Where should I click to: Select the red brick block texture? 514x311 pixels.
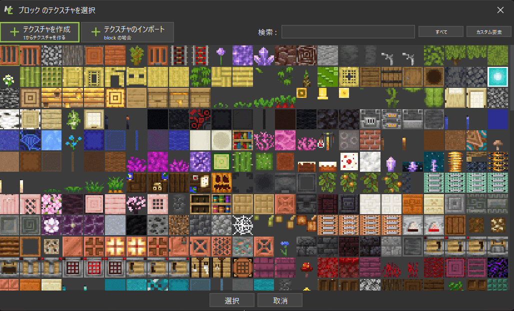[x=370, y=140]
